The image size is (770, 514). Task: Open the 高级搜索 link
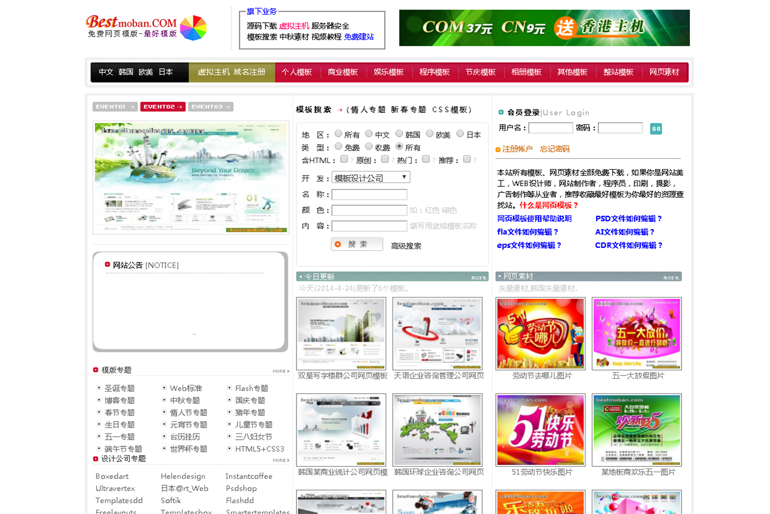(x=406, y=246)
